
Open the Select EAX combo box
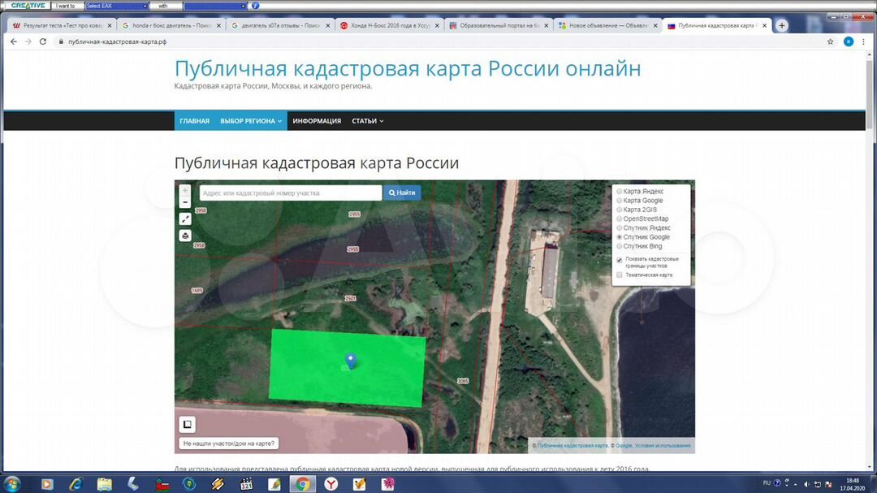coord(117,6)
